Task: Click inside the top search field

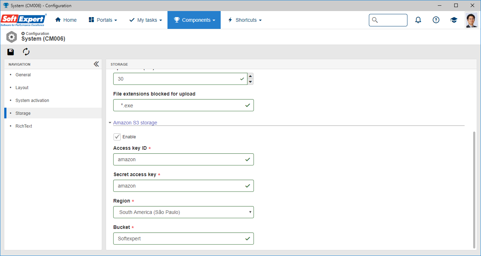Action: (388, 20)
